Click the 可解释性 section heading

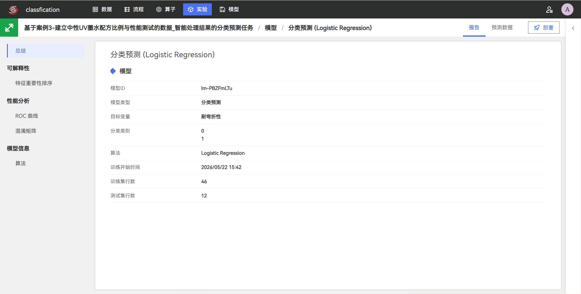tap(18, 68)
